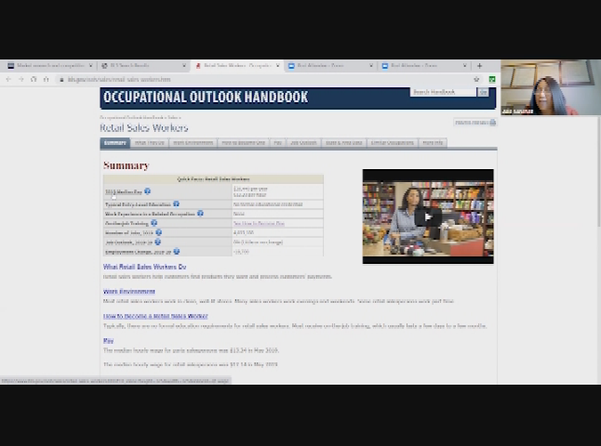Click the Printer-Friendly button
Image resolution: width=601 pixels, height=446 pixels.
click(472, 122)
